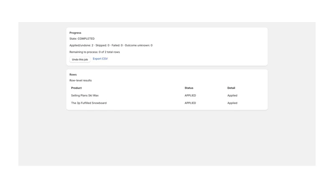The image size is (334, 188).
Task: Click APPLIED status for Ski Wax
Action: tap(190, 96)
